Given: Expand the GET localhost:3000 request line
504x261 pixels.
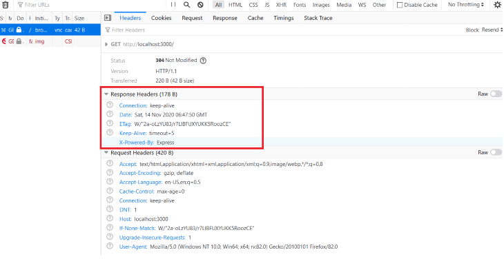Looking at the screenshot, I should (x=106, y=44).
